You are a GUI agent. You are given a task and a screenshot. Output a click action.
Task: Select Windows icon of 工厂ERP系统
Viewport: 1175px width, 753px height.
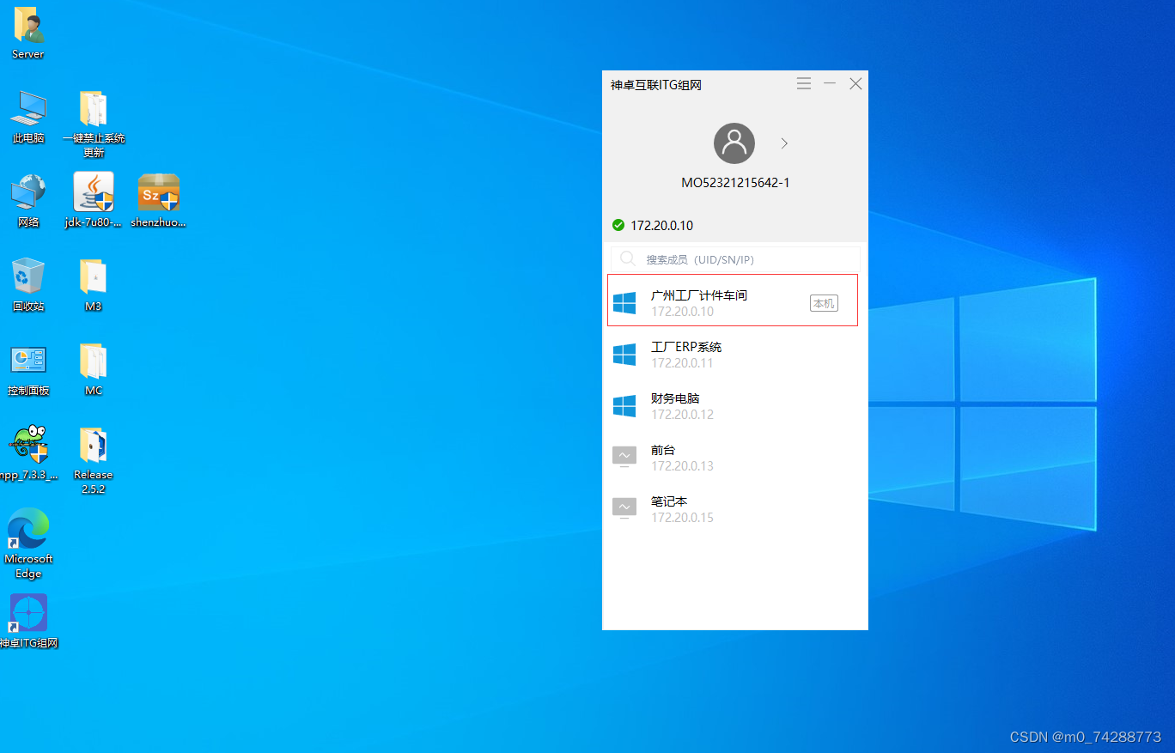tap(624, 355)
